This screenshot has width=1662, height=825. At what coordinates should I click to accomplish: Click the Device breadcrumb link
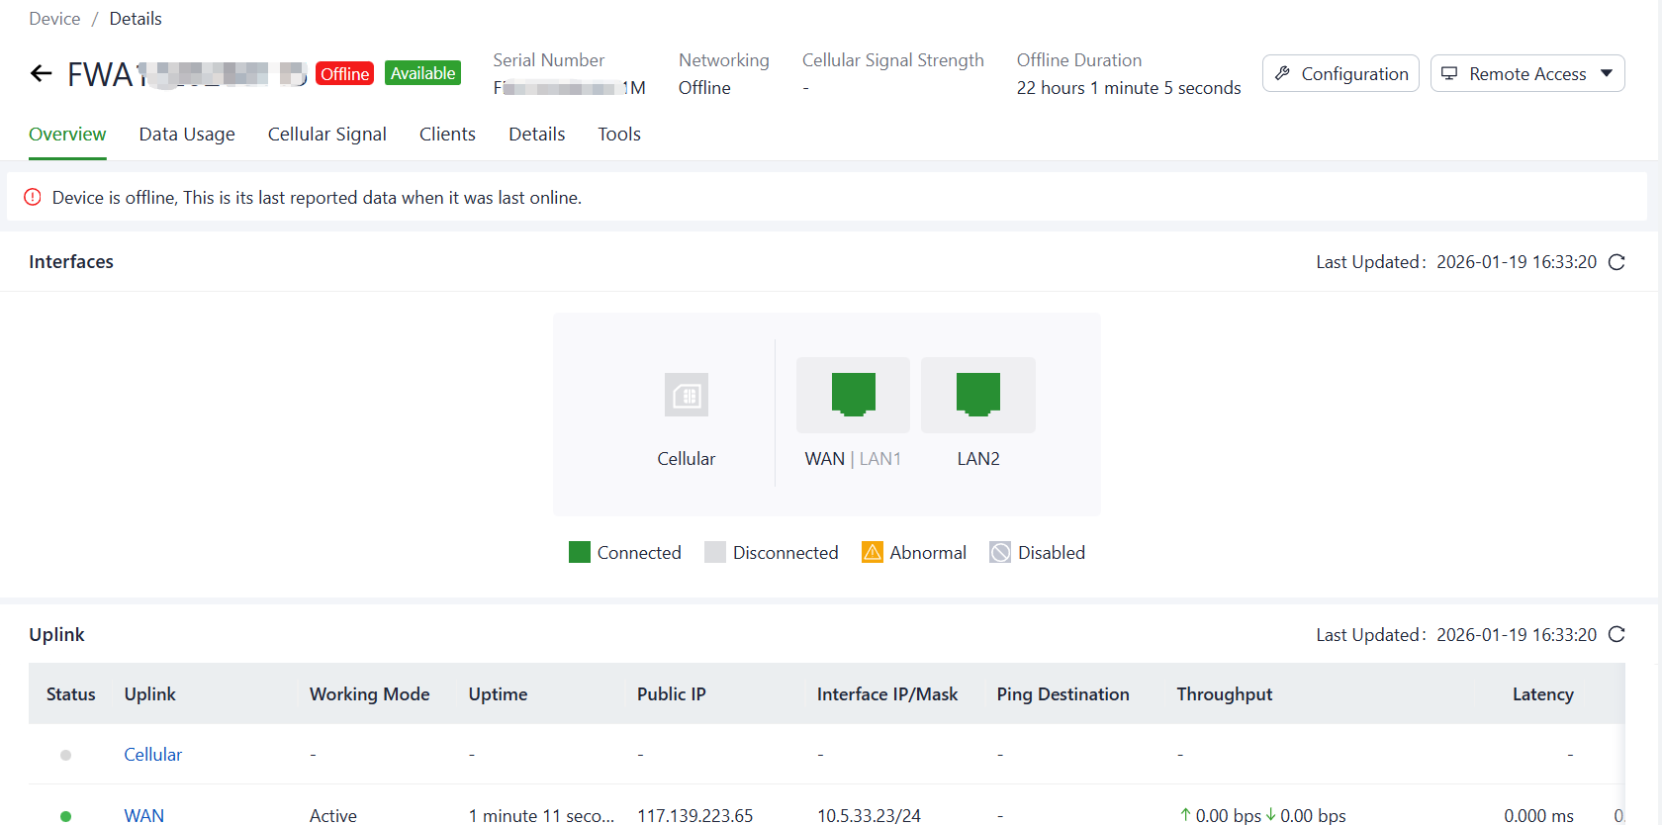pyautogui.click(x=54, y=19)
